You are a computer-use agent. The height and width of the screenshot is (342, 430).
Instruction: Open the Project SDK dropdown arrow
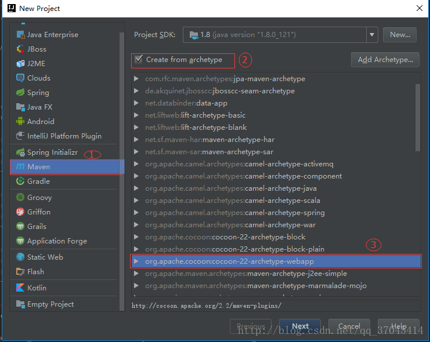tap(372, 35)
